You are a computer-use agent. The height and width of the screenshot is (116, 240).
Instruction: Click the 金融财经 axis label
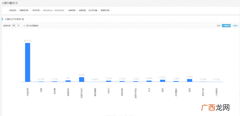(x=176, y=92)
